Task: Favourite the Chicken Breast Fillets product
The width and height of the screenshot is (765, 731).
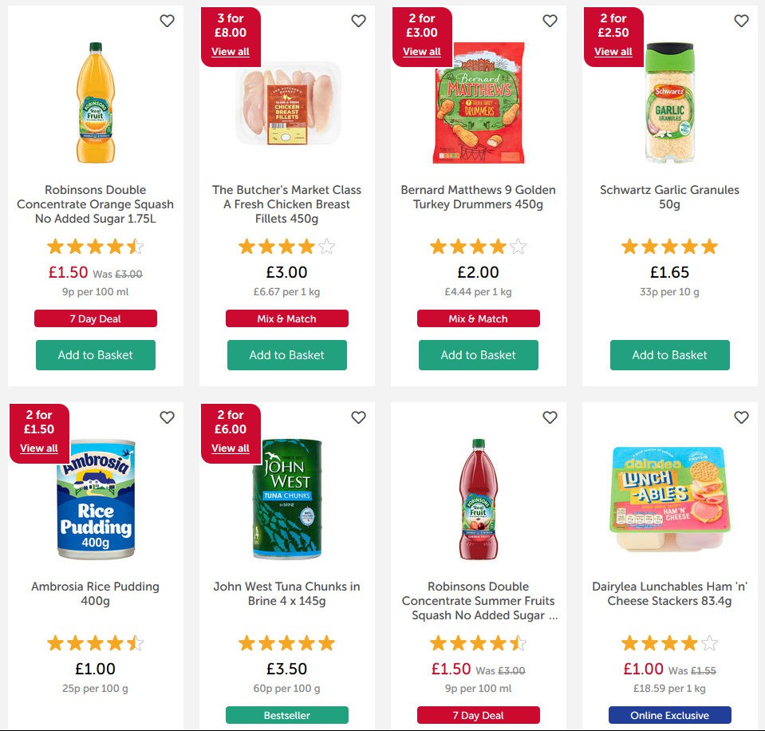Action: pos(358,22)
